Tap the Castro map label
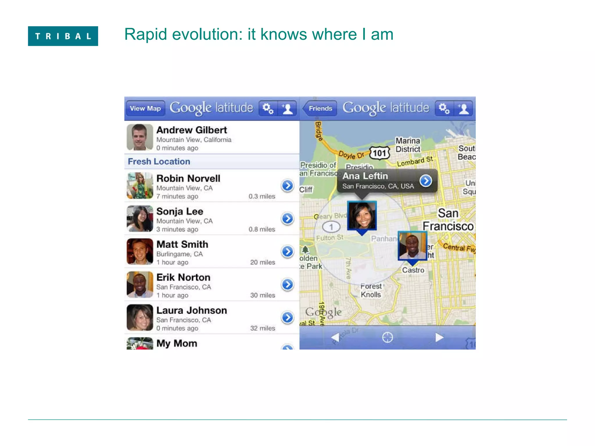 coord(413,270)
